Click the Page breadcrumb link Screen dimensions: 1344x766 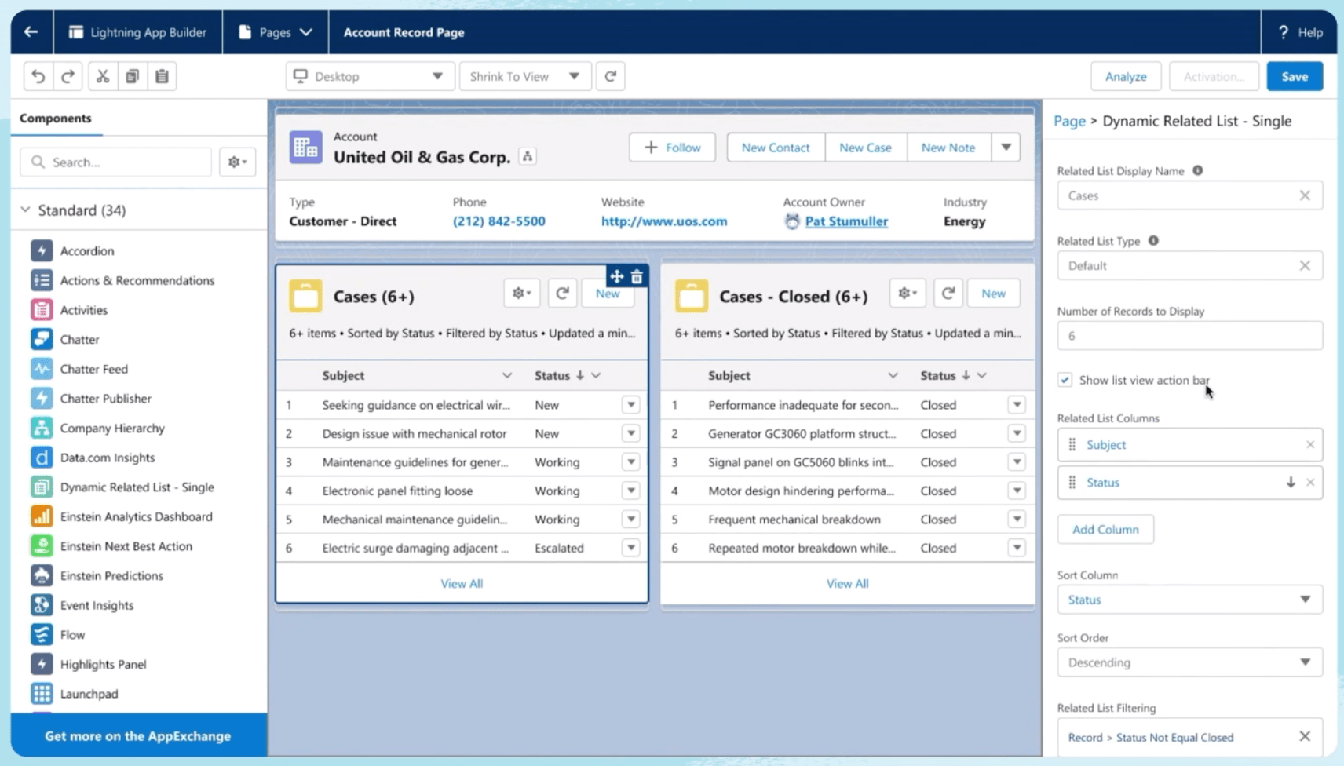(x=1069, y=121)
